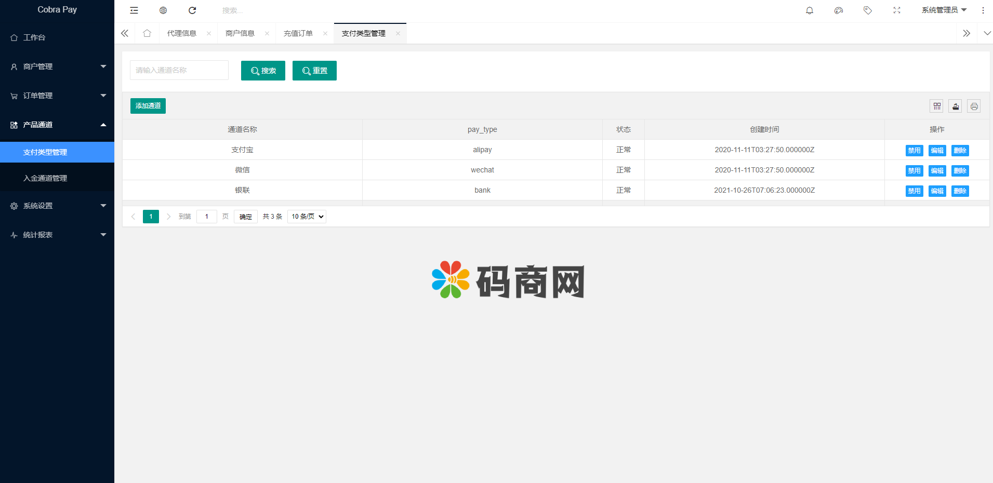
Task: Select 入金通道管理 in the sidebar
Action: click(x=46, y=178)
